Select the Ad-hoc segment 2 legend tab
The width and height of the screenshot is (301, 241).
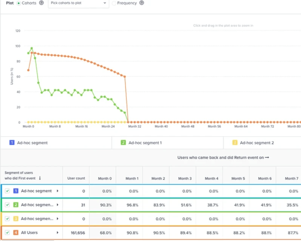pyautogui.click(x=262, y=143)
